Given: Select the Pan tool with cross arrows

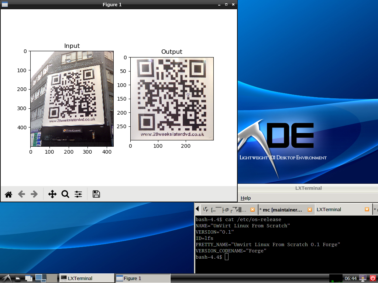Looking at the screenshot, I should coord(52,194).
